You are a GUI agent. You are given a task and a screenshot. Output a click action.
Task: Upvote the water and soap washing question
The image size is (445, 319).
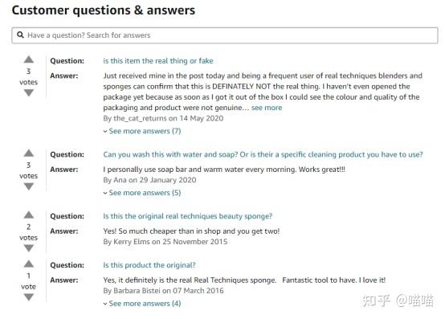[29, 153]
